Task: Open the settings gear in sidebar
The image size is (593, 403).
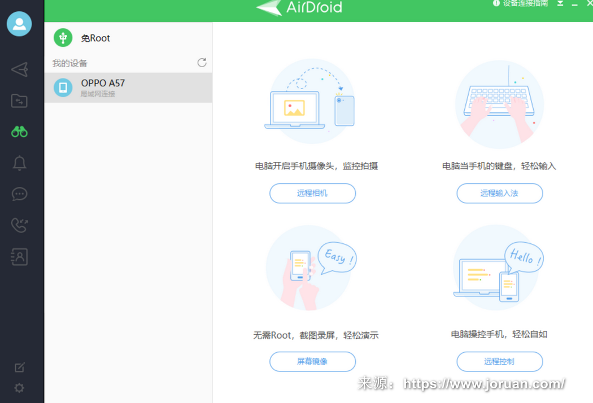Action: click(19, 388)
